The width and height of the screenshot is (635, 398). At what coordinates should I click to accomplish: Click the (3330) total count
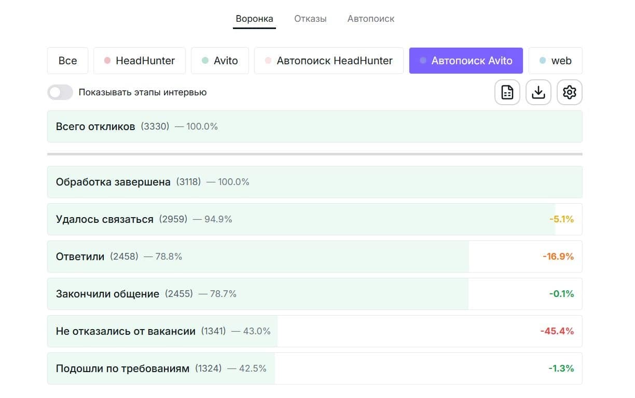(155, 126)
